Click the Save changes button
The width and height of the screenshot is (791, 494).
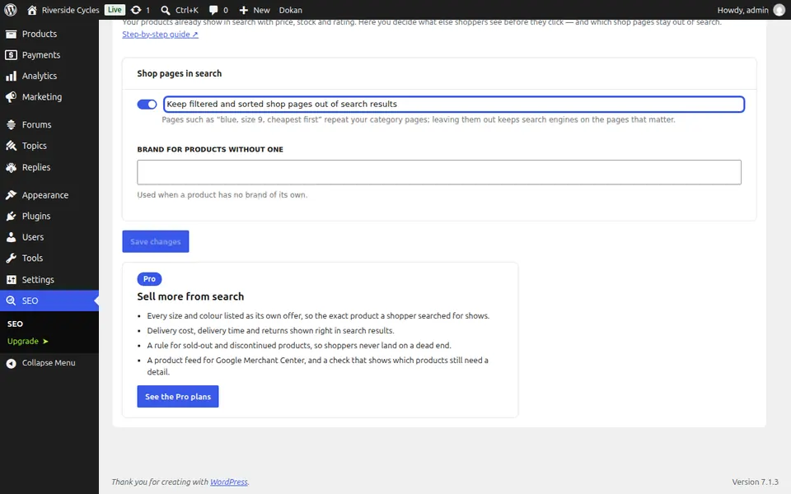[x=156, y=241]
